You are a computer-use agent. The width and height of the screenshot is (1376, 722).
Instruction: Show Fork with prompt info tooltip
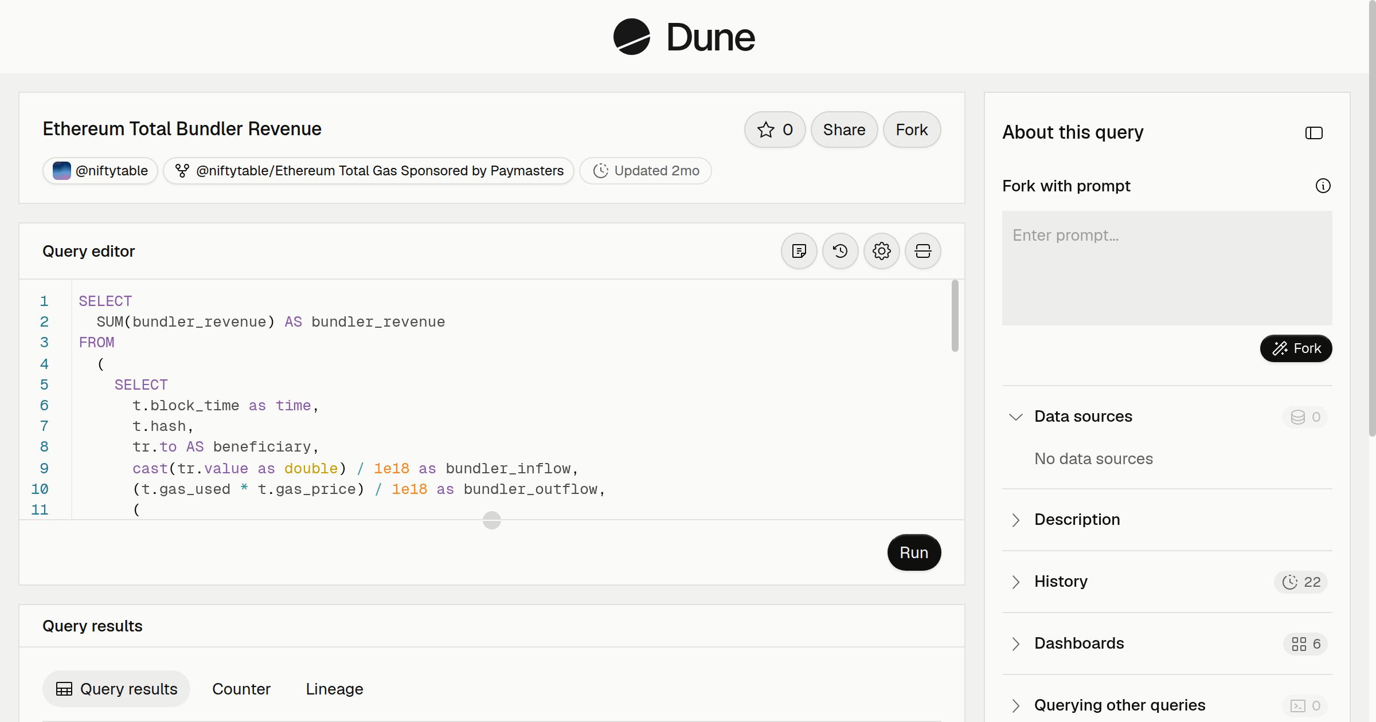click(x=1323, y=186)
